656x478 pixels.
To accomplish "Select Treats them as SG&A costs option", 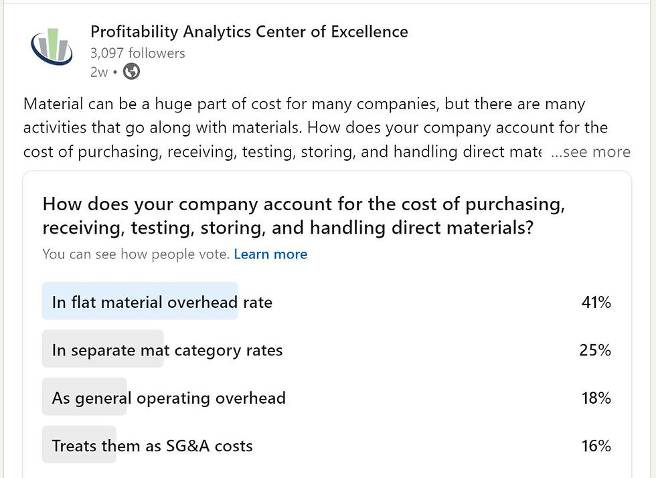I will pos(153,446).
